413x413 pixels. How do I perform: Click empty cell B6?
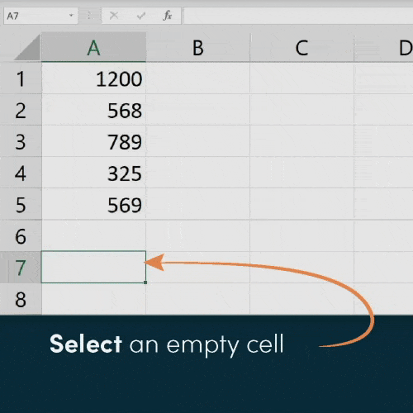198,235
